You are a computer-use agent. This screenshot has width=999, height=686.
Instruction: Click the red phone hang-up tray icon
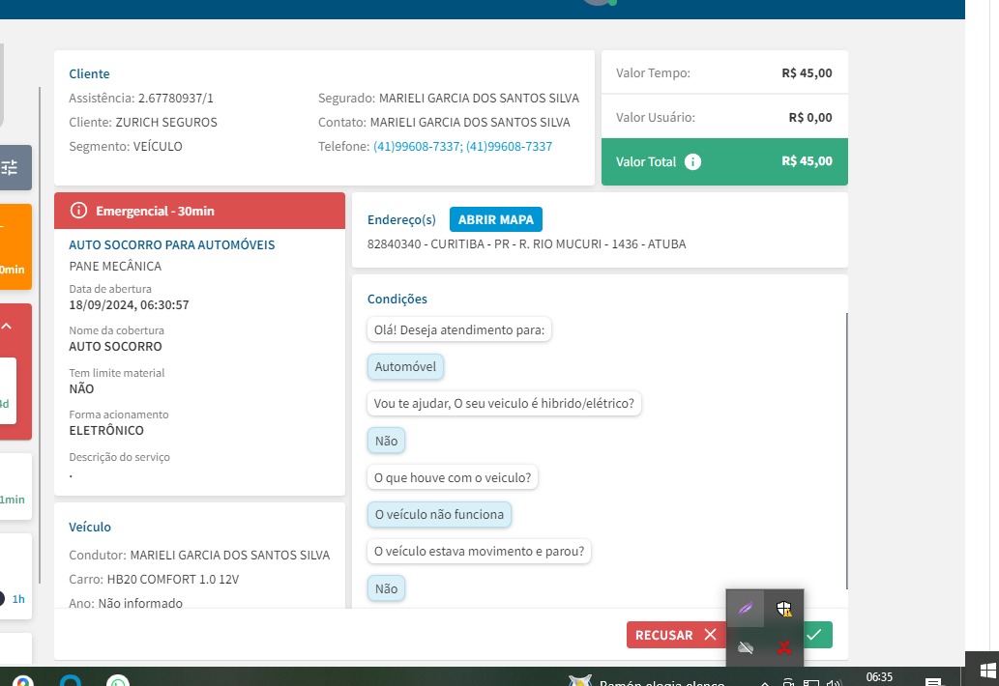[x=784, y=647]
